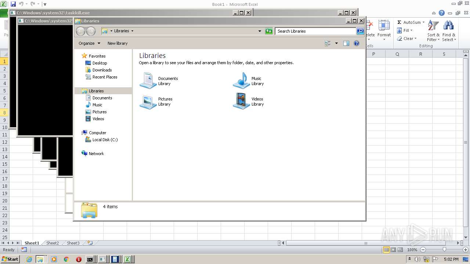The height and width of the screenshot is (264, 470).
Task: Refresh the Libraries address bar
Action: pyautogui.click(x=269, y=31)
